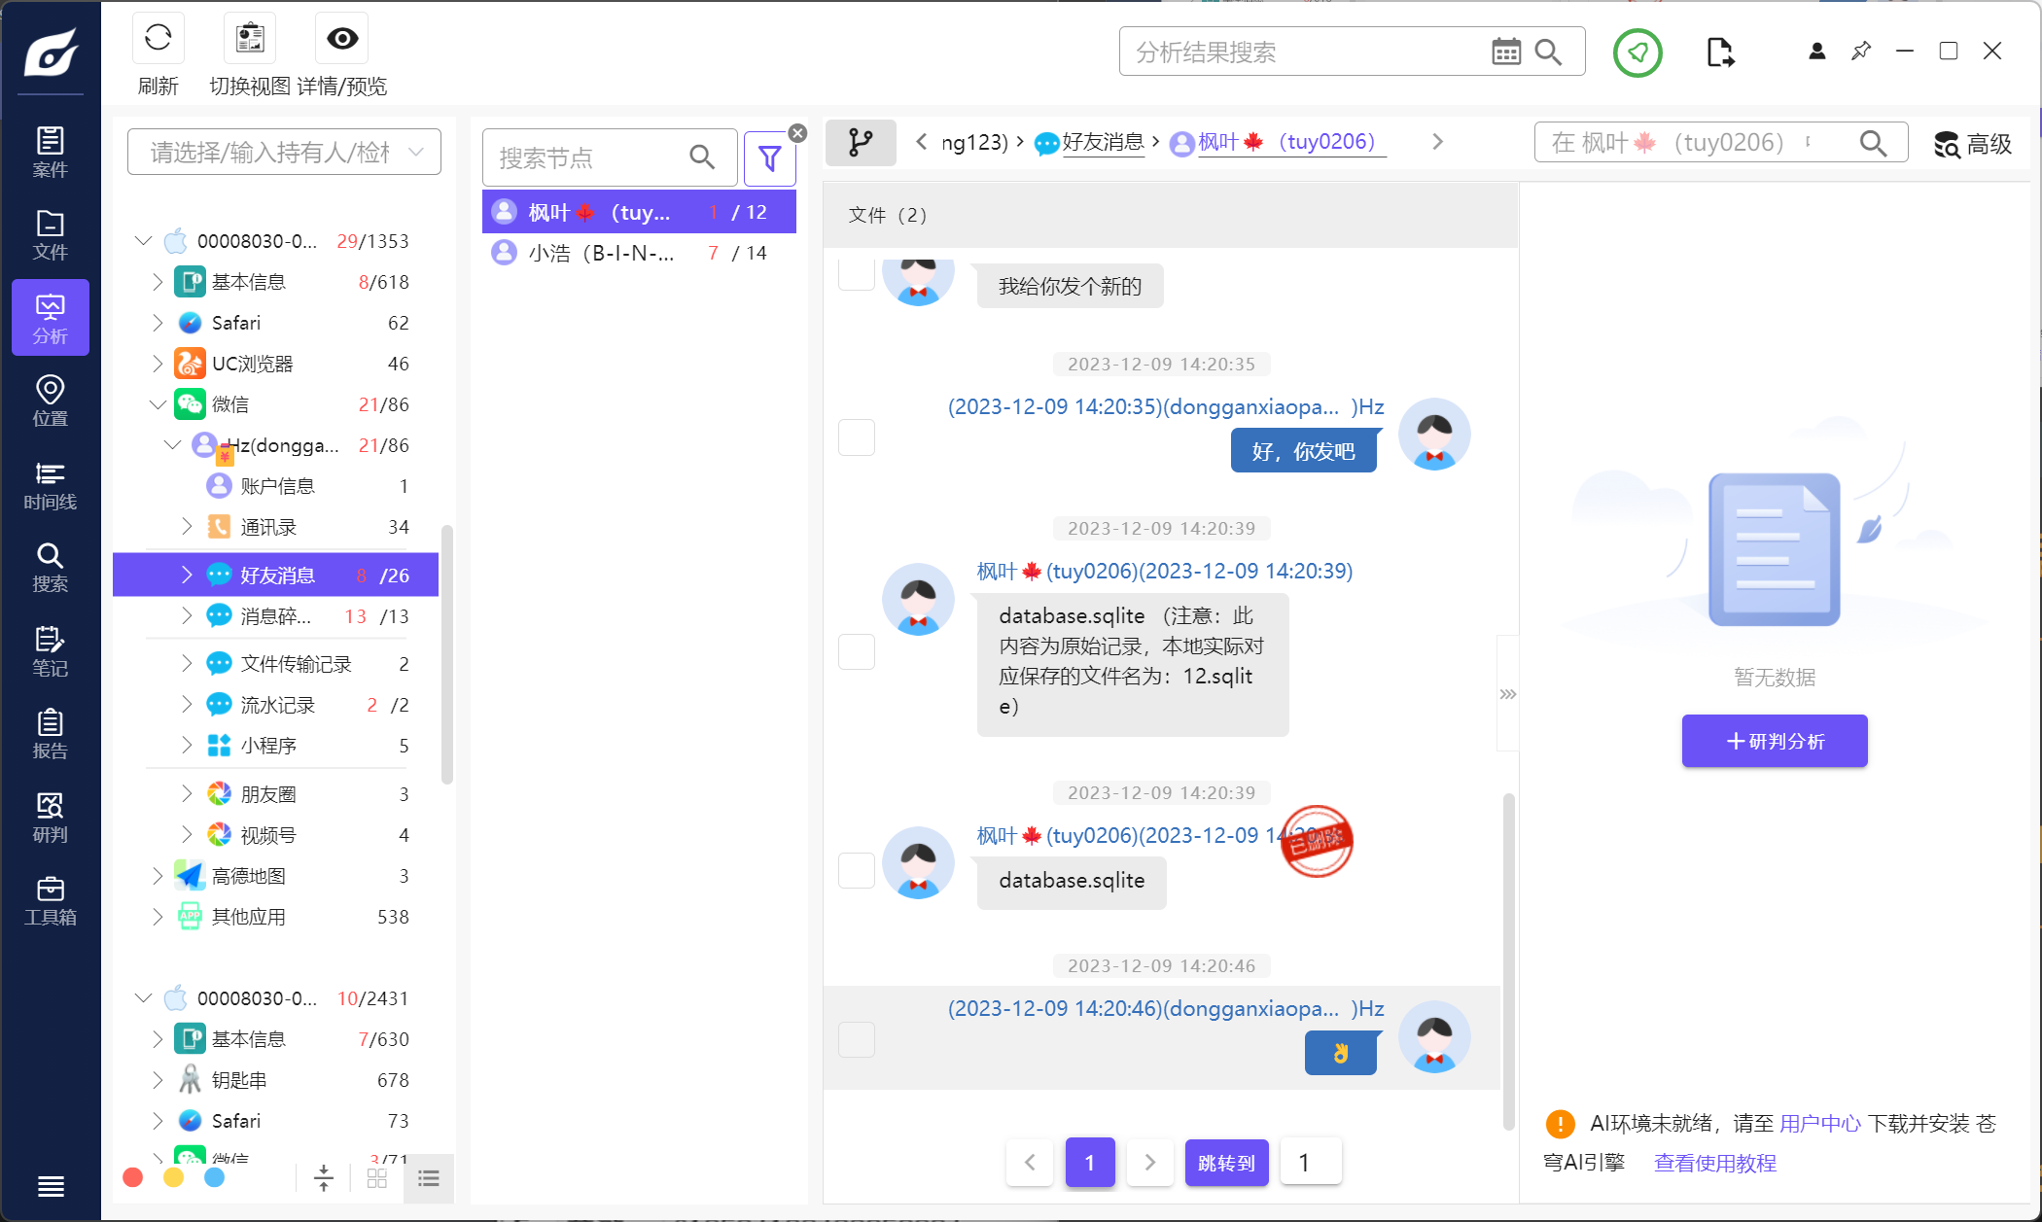Click the red color dot filter
2042x1222 pixels.
[133, 1178]
